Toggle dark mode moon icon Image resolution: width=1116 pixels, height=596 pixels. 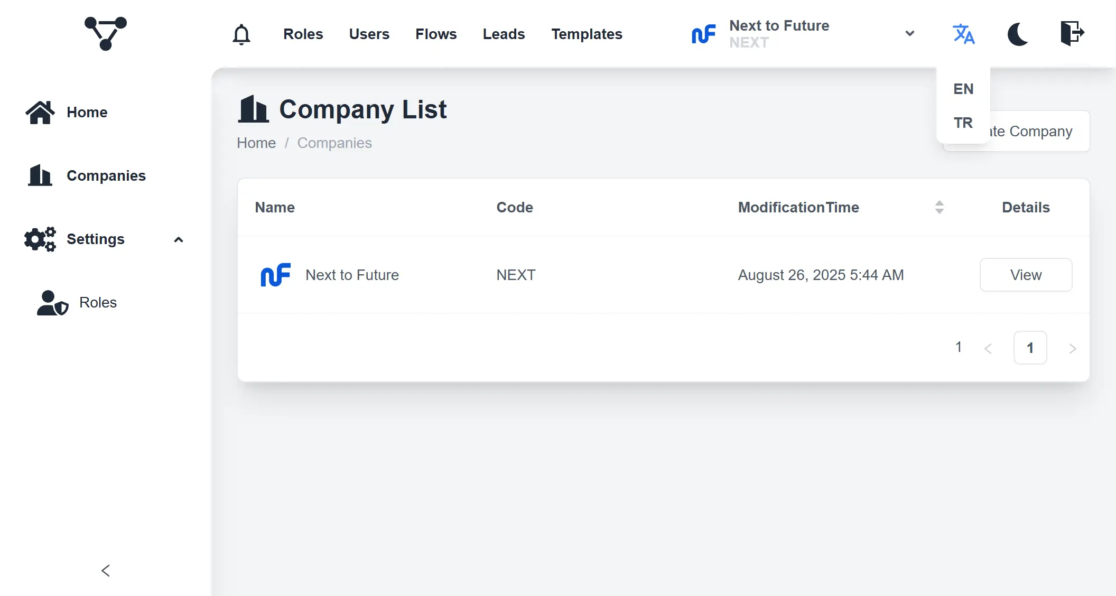click(1018, 34)
